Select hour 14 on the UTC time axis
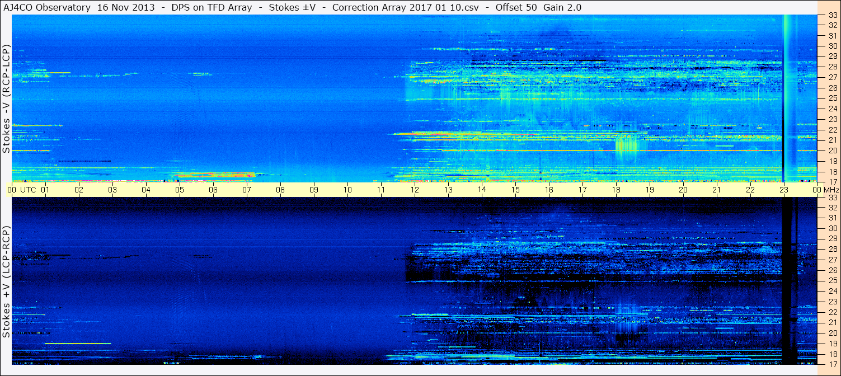 coord(482,190)
